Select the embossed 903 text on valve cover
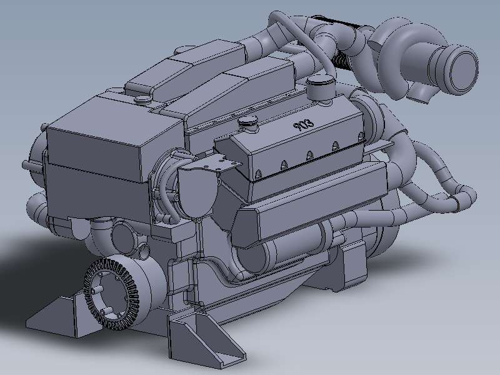This screenshot has width=500, height=375. 304,124
